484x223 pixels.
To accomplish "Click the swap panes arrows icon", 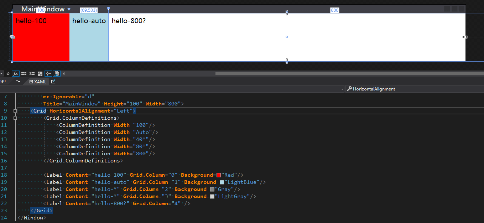I will [x=18, y=81].
